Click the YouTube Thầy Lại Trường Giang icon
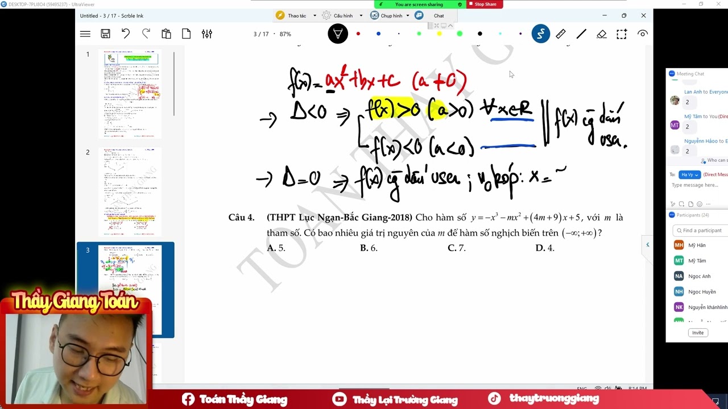Screen dimensions: 728x409 [340, 399]
